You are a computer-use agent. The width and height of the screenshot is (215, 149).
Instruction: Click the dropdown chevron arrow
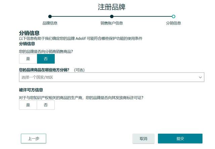tap(200, 77)
